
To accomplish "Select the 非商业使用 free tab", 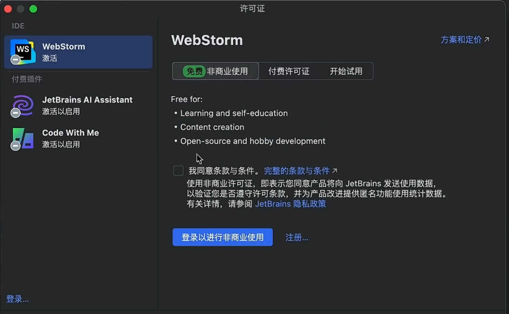I will (215, 71).
